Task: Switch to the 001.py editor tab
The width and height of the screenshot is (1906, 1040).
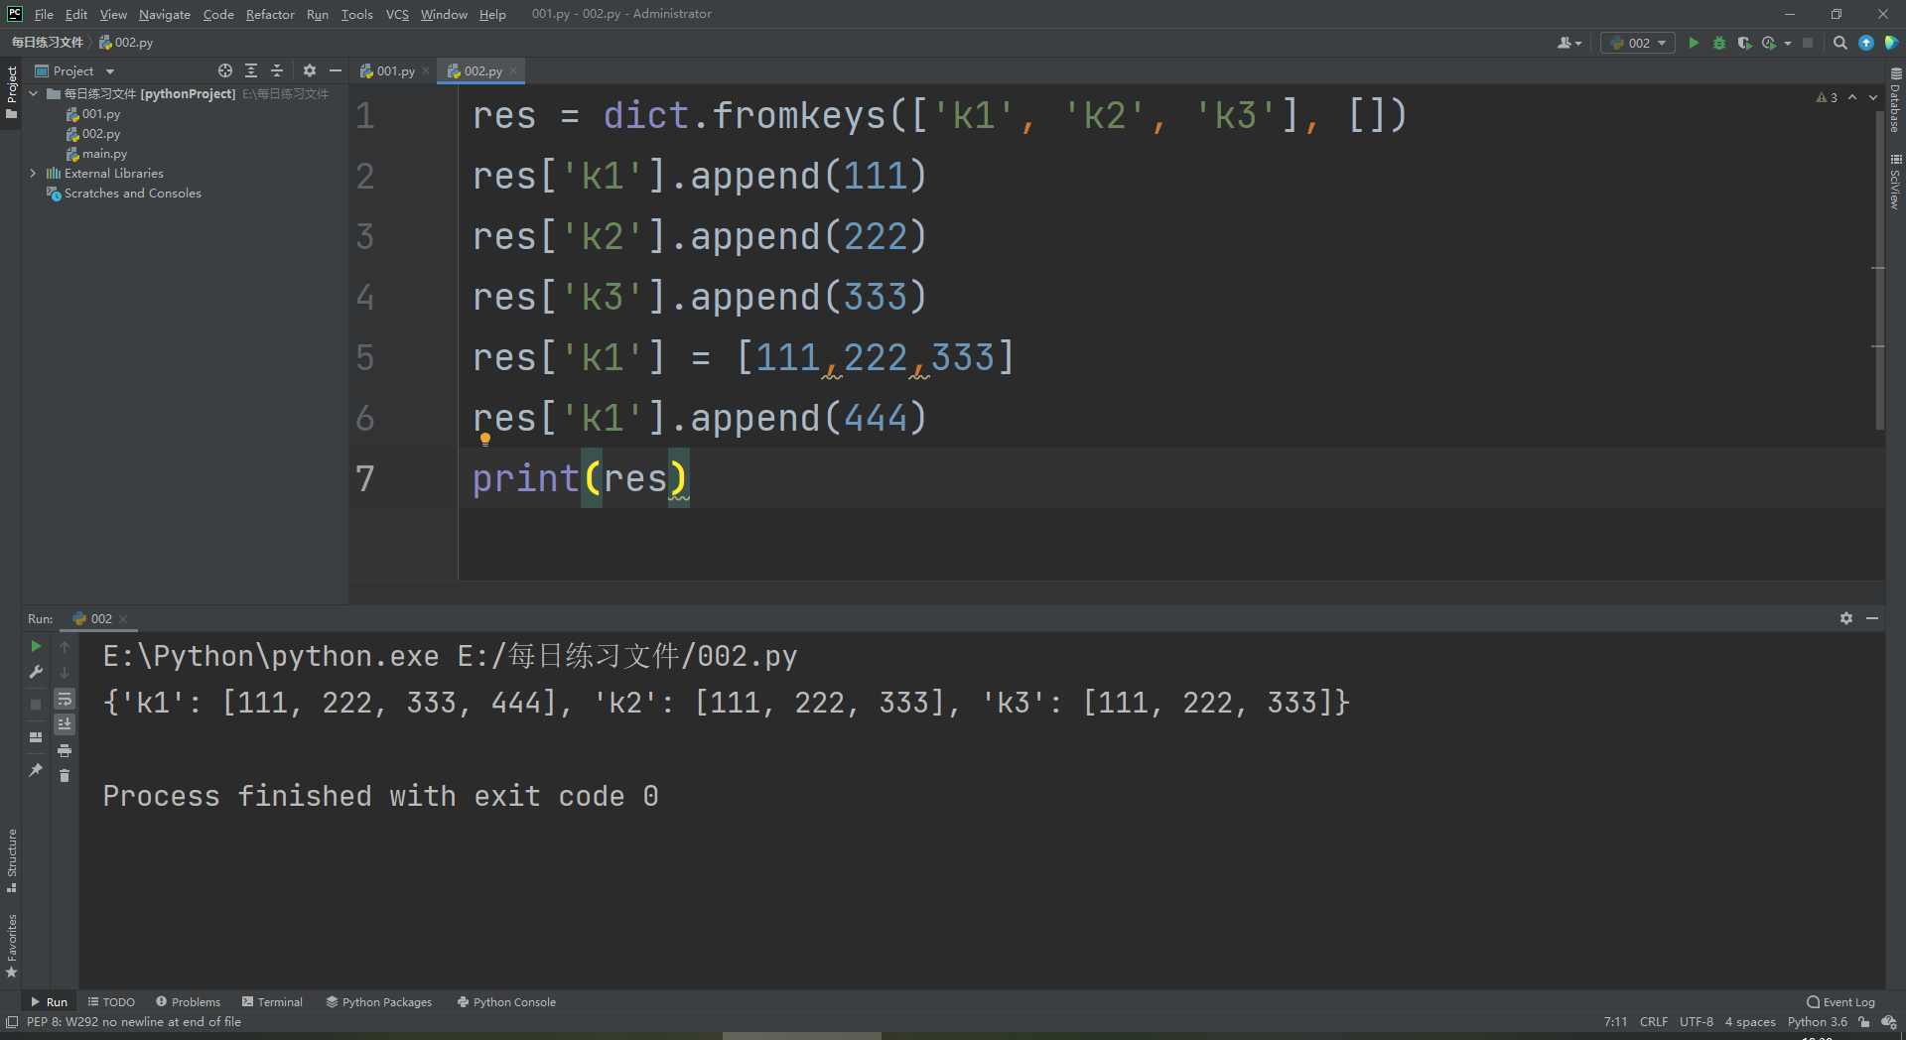Action: click(395, 70)
